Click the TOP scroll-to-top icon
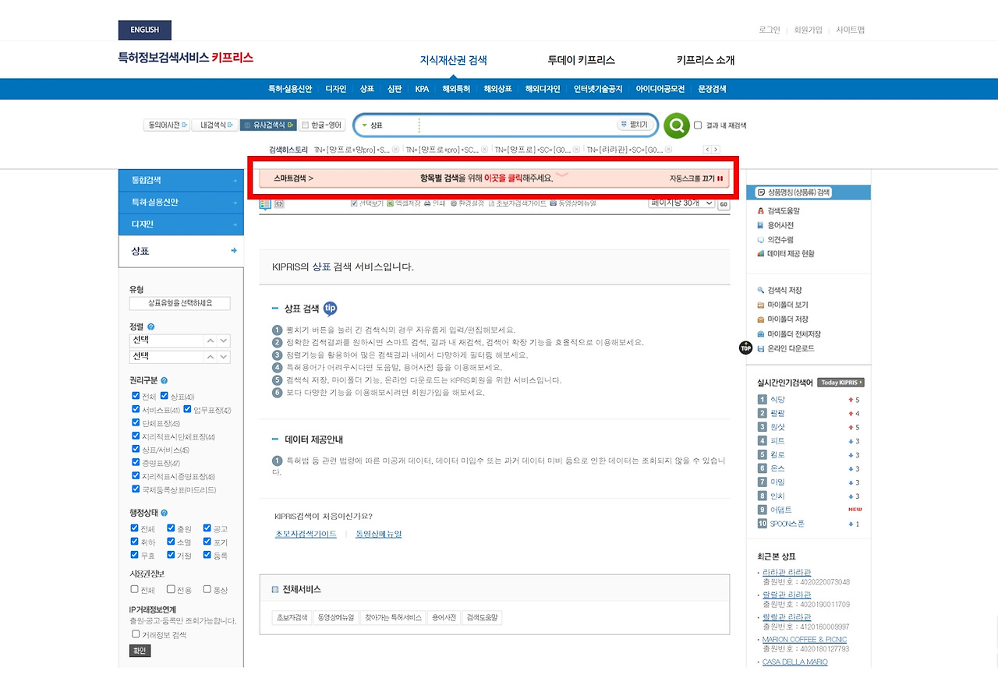This screenshot has width=998, height=692. tap(745, 348)
